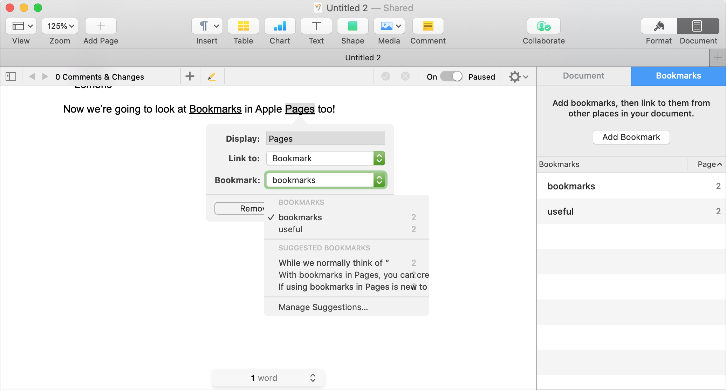Select the 'bookmarks' row in sidebar list
The height and width of the screenshot is (390, 726).
tap(631, 186)
